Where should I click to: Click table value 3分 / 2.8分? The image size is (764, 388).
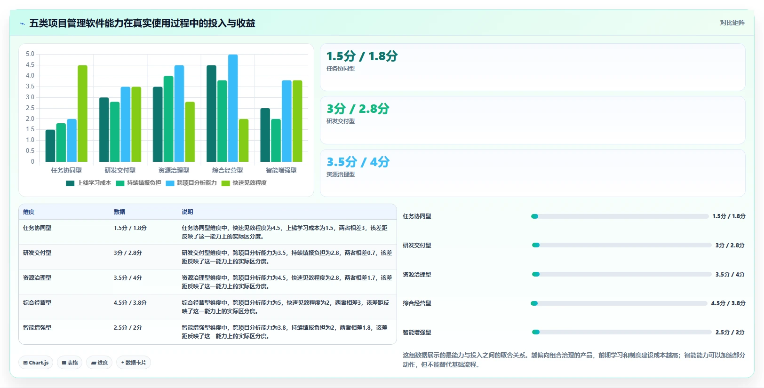[128, 253]
